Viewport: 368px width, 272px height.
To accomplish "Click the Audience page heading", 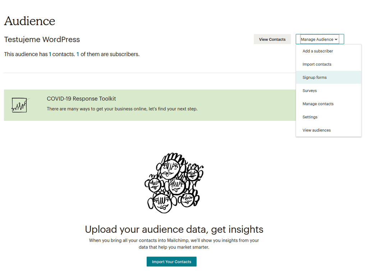I will pyautogui.click(x=29, y=21).
